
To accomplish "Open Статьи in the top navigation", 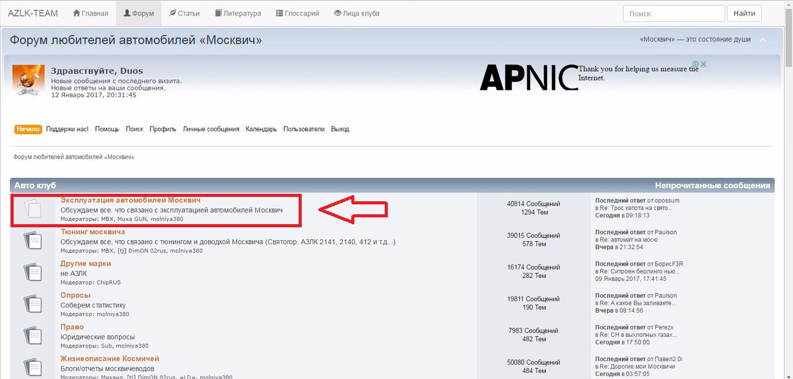I will tap(184, 13).
